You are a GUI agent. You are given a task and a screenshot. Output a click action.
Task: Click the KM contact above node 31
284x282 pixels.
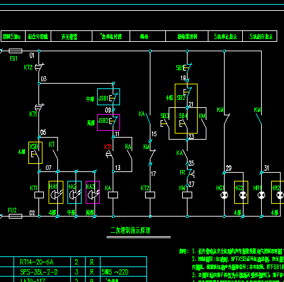coord(259,119)
